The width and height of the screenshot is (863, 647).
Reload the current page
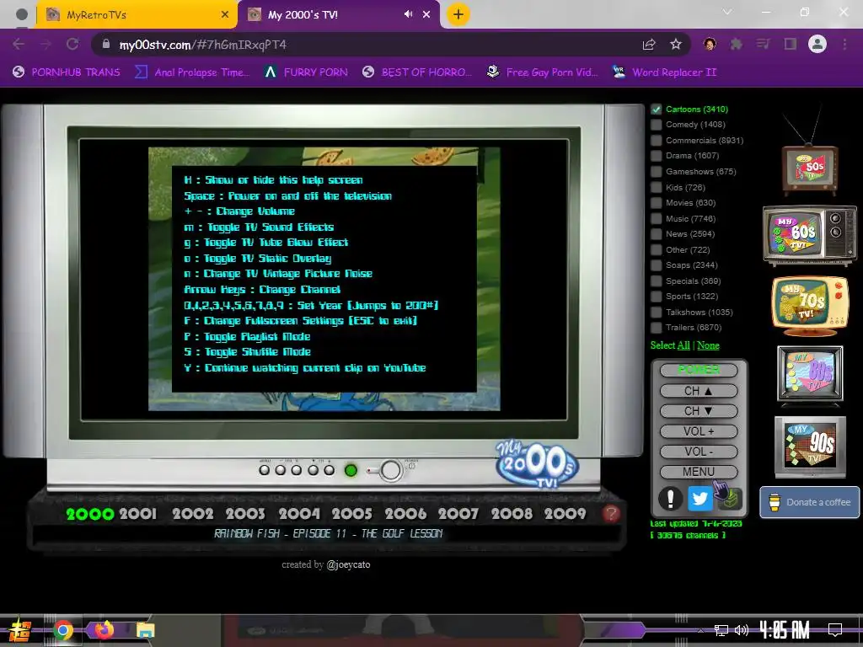[x=72, y=45]
